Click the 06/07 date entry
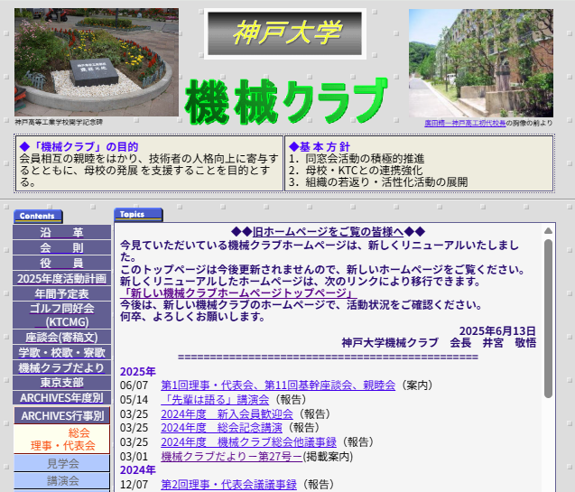Screen dimensions: 575x492 [134, 385]
